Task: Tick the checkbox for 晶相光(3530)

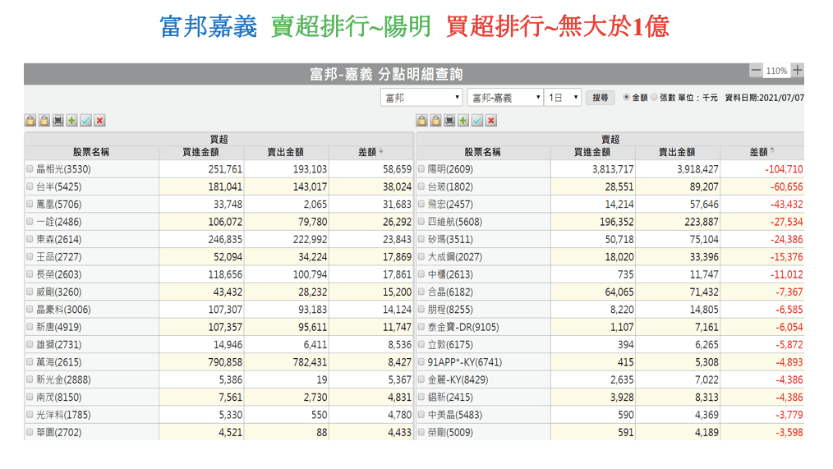Action: coord(30,169)
